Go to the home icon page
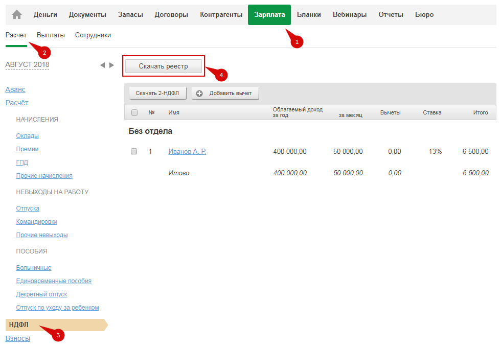Image resolution: width=501 pixels, height=348 pixels. (x=17, y=15)
